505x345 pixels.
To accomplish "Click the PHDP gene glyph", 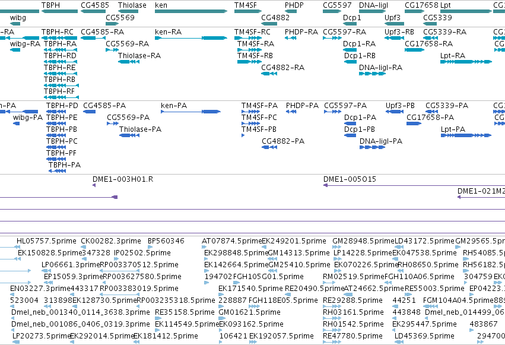I will click(291, 11).
